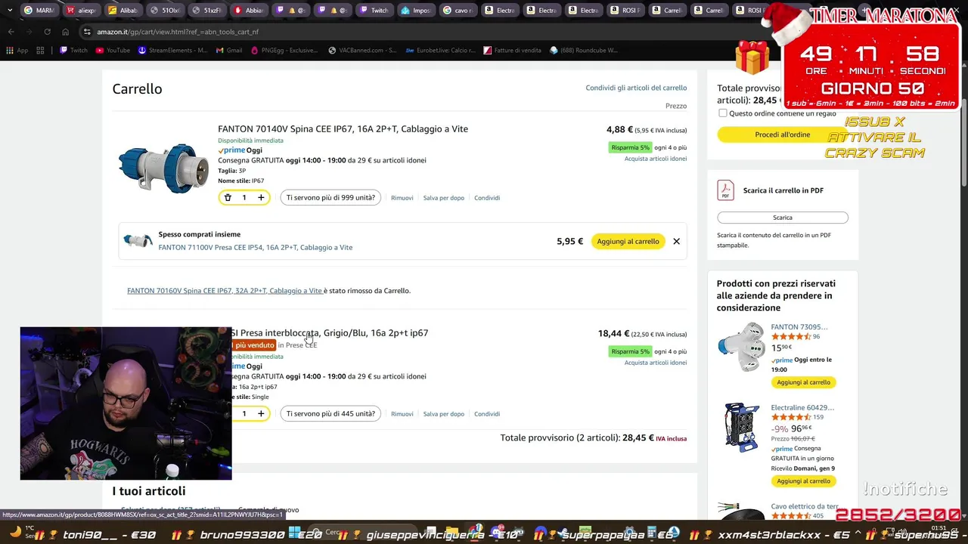Click Rimuovi for the Presa interbloccata item
Viewport: 968px width, 544px height.
402,414
